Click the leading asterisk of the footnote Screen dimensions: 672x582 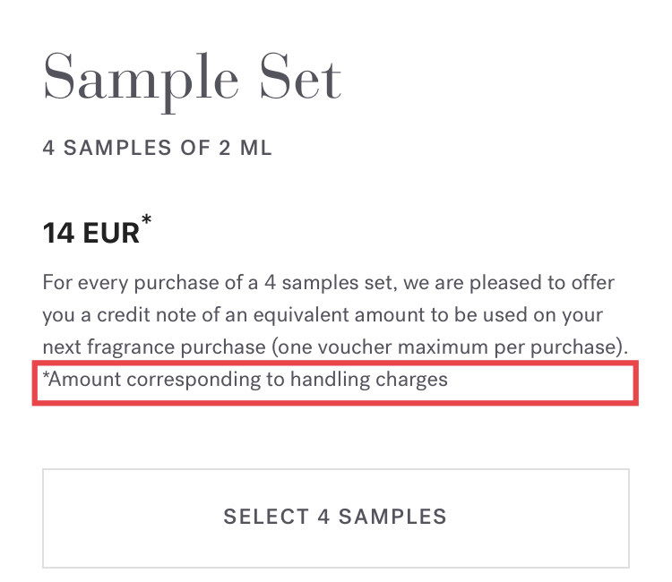click(46, 375)
